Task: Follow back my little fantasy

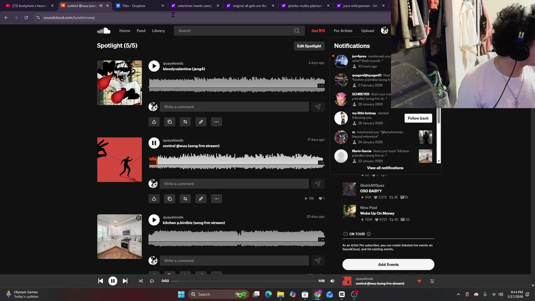Action: coord(418,118)
